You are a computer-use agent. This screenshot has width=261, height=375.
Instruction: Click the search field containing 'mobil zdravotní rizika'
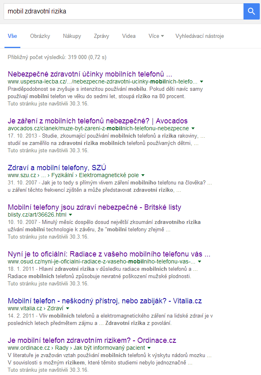coord(123,11)
